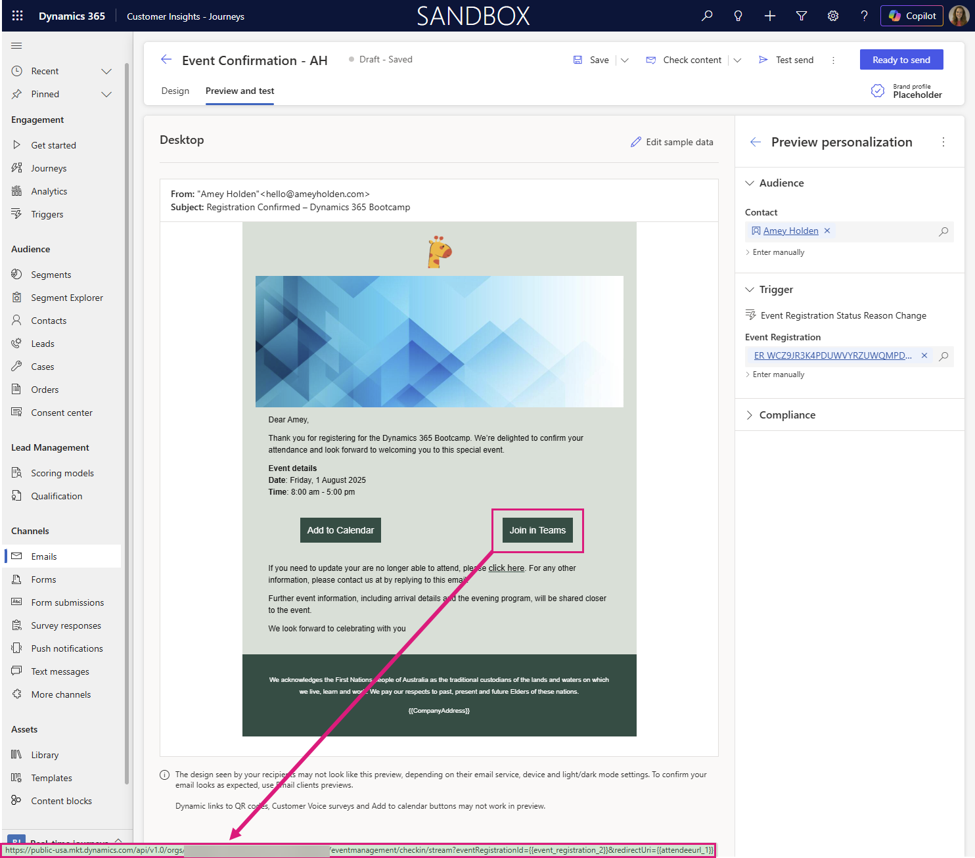Image resolution: width=975 pixels, height=858 pixels.
Task: Open the Save dropdown arrow
Action: 625,60
